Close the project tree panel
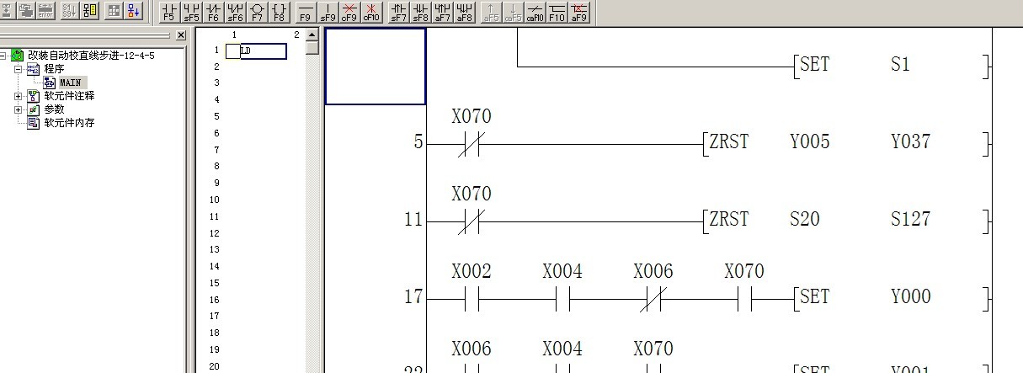The height and width of the screenshot is (373, 1023). [x=181, y=35]
